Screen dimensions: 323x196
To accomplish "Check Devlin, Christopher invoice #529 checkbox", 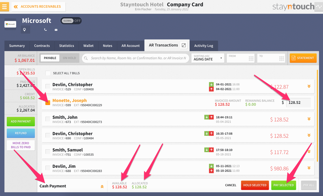I will [48, 86].
